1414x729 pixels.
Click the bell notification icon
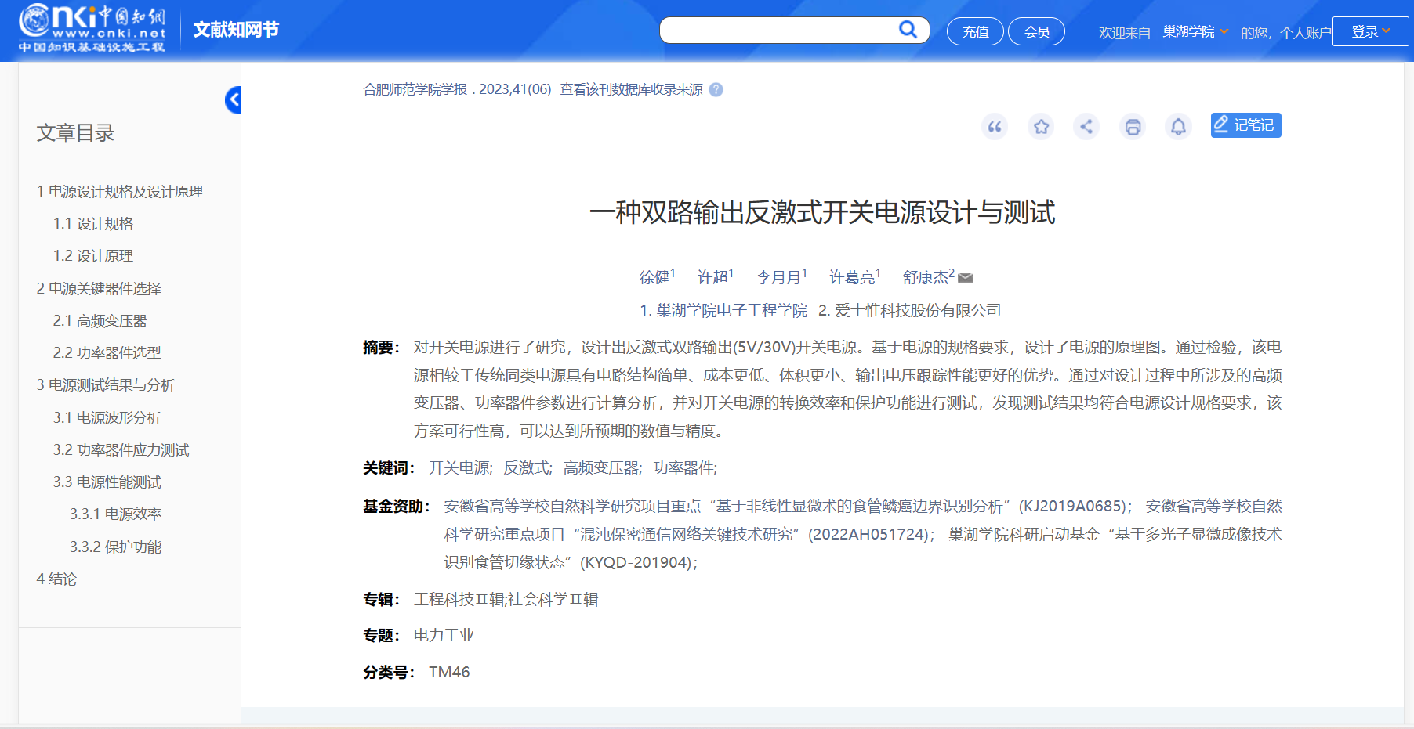tap(1178, 127)
